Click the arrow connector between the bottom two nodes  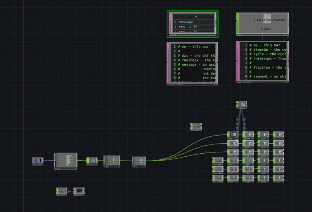(70, 191)
